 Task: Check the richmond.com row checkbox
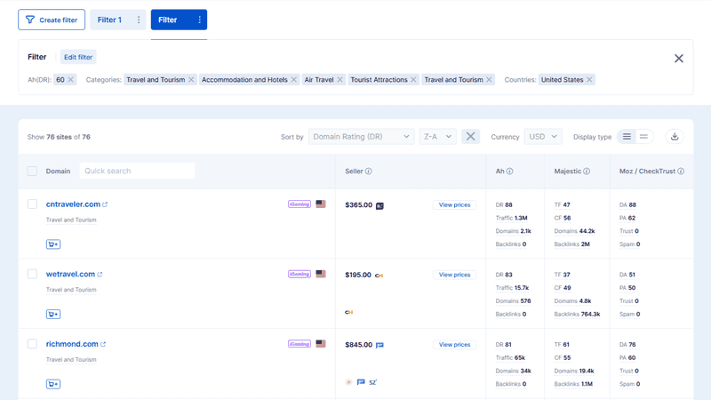(x=32, y=344)
